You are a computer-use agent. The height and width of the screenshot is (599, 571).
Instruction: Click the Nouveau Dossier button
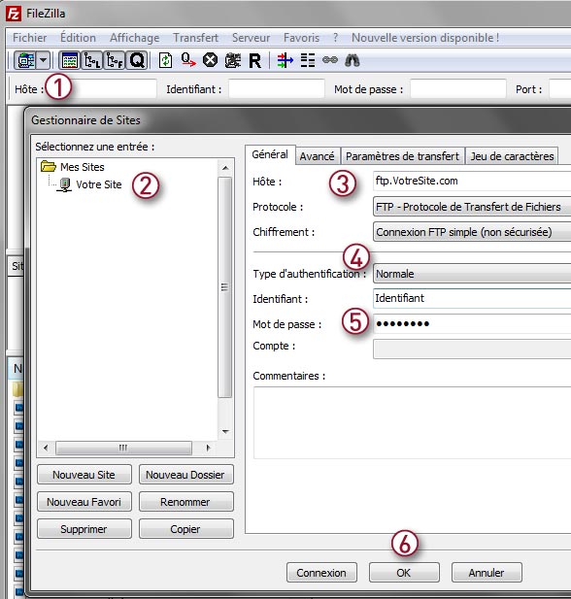185,475
